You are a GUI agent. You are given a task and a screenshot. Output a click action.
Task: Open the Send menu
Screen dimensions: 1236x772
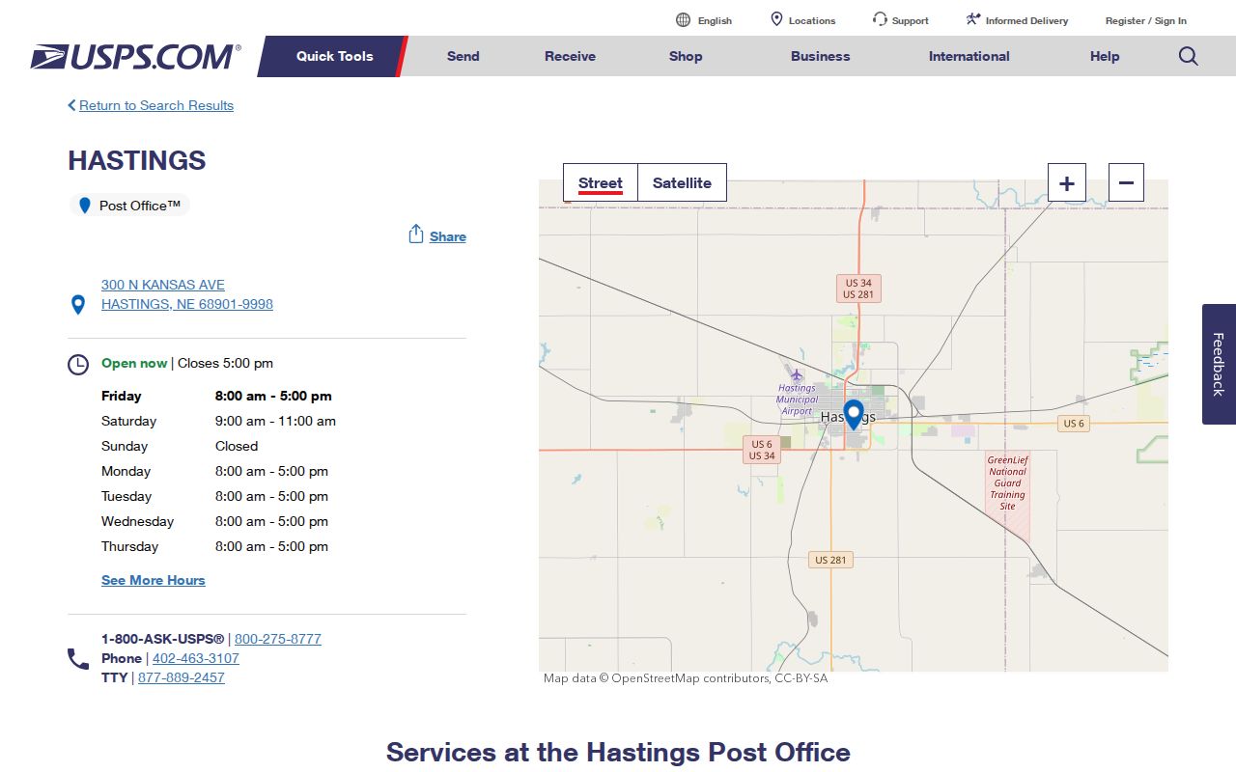point(463,56)
